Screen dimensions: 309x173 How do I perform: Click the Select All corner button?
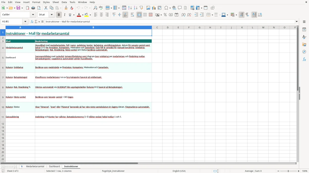tap(3, 27)
